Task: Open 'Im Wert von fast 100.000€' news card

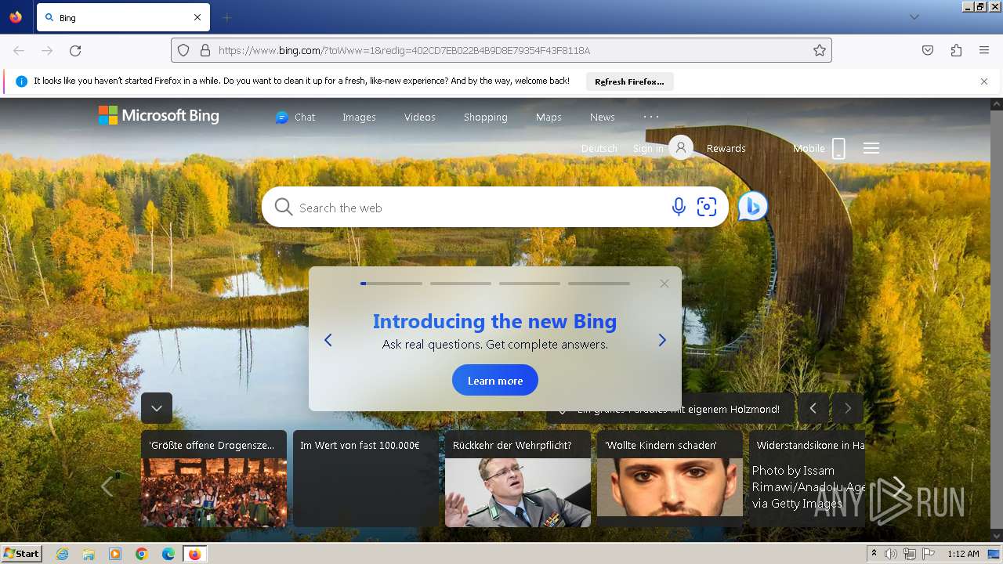Action: coord(366,478)
